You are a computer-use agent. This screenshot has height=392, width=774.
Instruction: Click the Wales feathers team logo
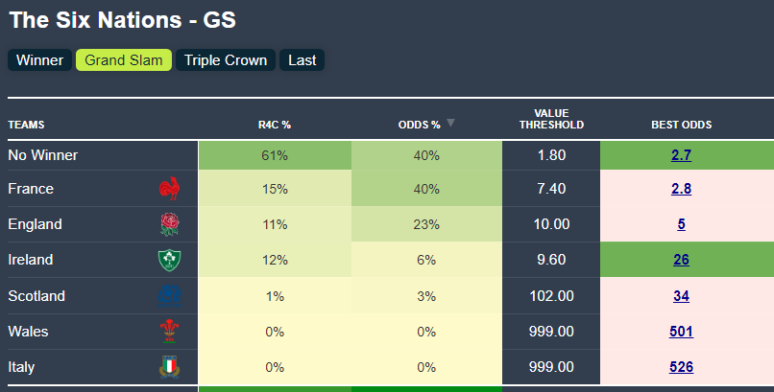[169, 332]
